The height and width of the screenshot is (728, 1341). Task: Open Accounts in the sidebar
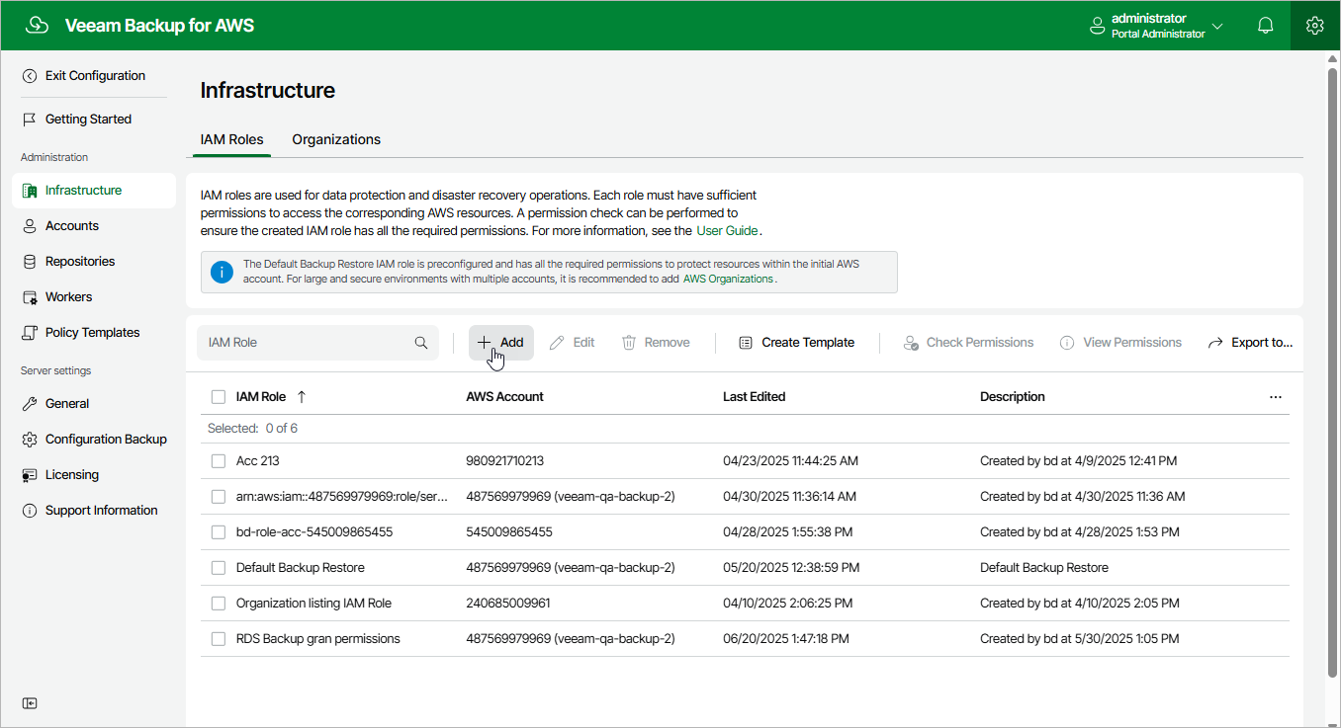(94, 226)
